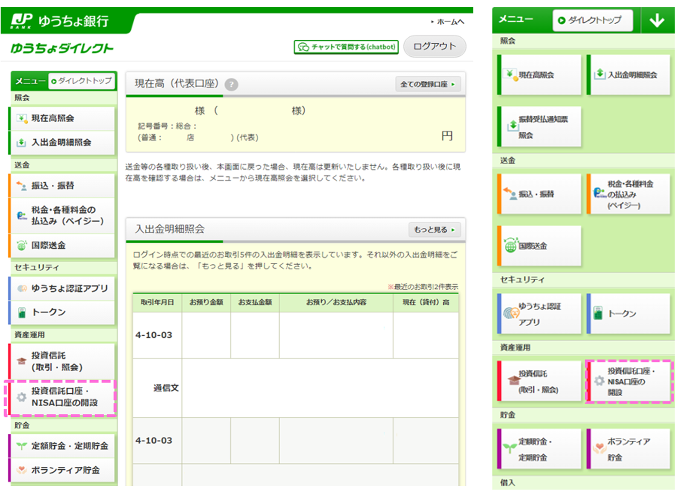Click the 国際送金 globe tile icon in the right menu
The image size is (683, 495).
tap(511, 245)
